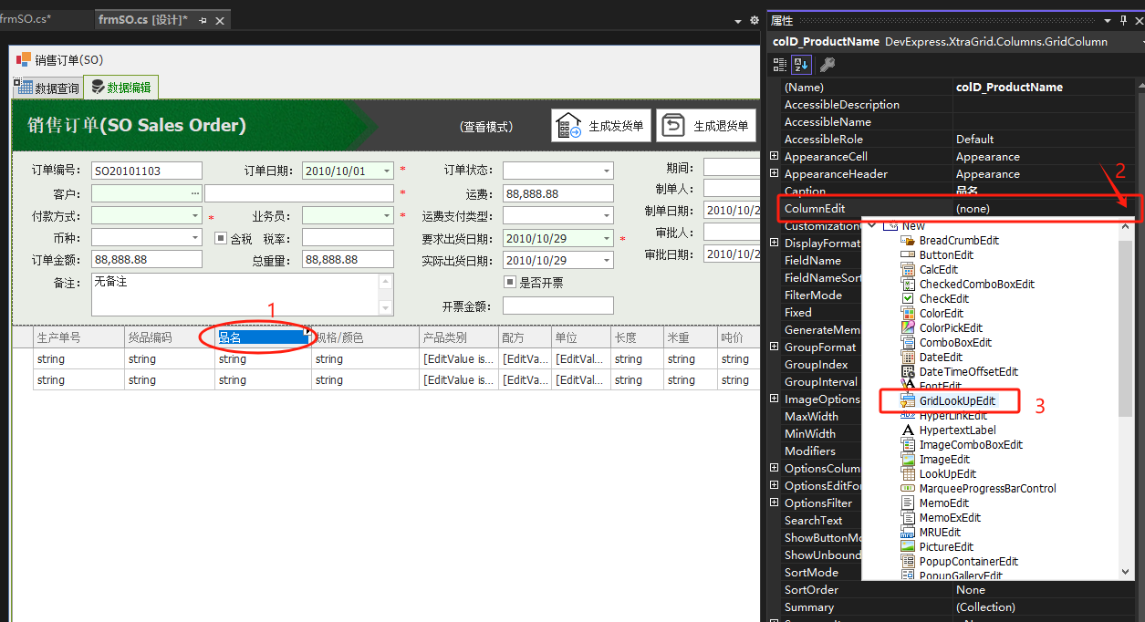Open the 实际出货日期 date dropdown

pyautogui.click(x=607, y=261)
